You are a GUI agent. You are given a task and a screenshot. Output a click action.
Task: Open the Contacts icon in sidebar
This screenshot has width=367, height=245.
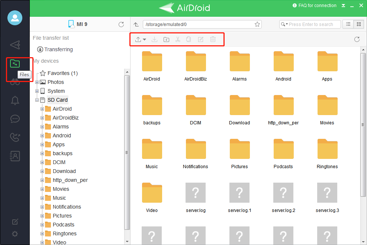pos(15,156)
